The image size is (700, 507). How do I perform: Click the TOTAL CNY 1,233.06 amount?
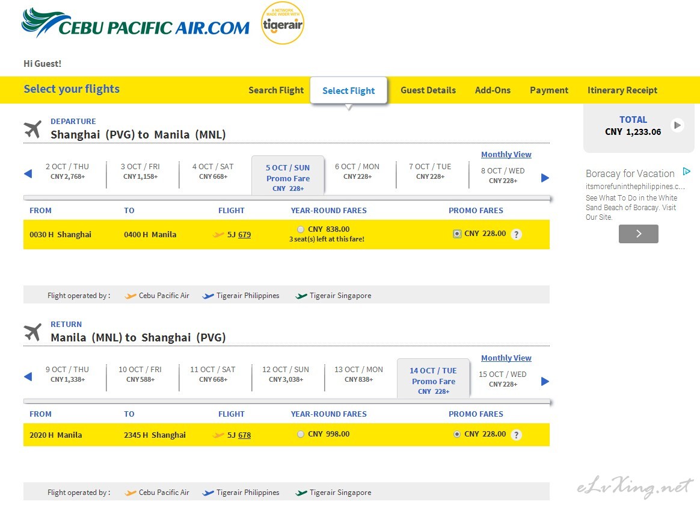tap(633, 132)
